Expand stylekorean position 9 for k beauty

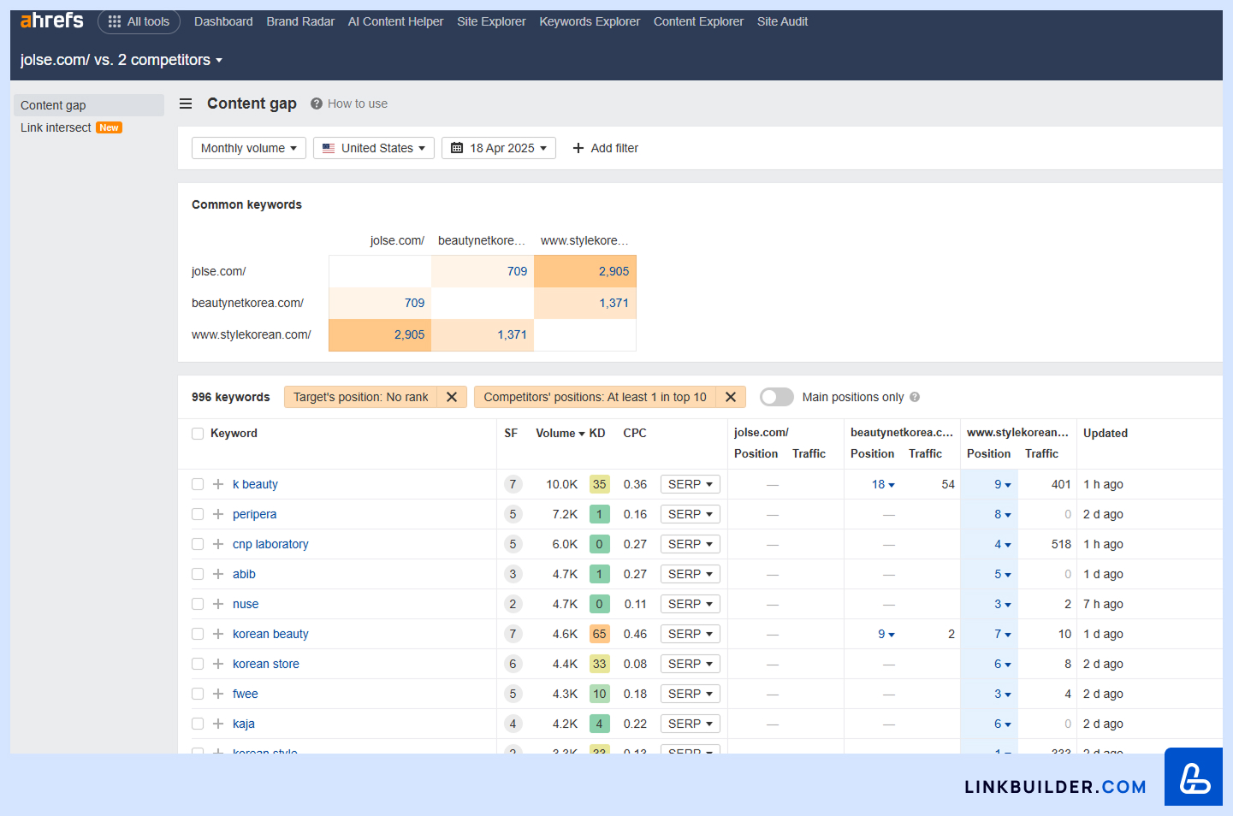[x=1003, y=484]
